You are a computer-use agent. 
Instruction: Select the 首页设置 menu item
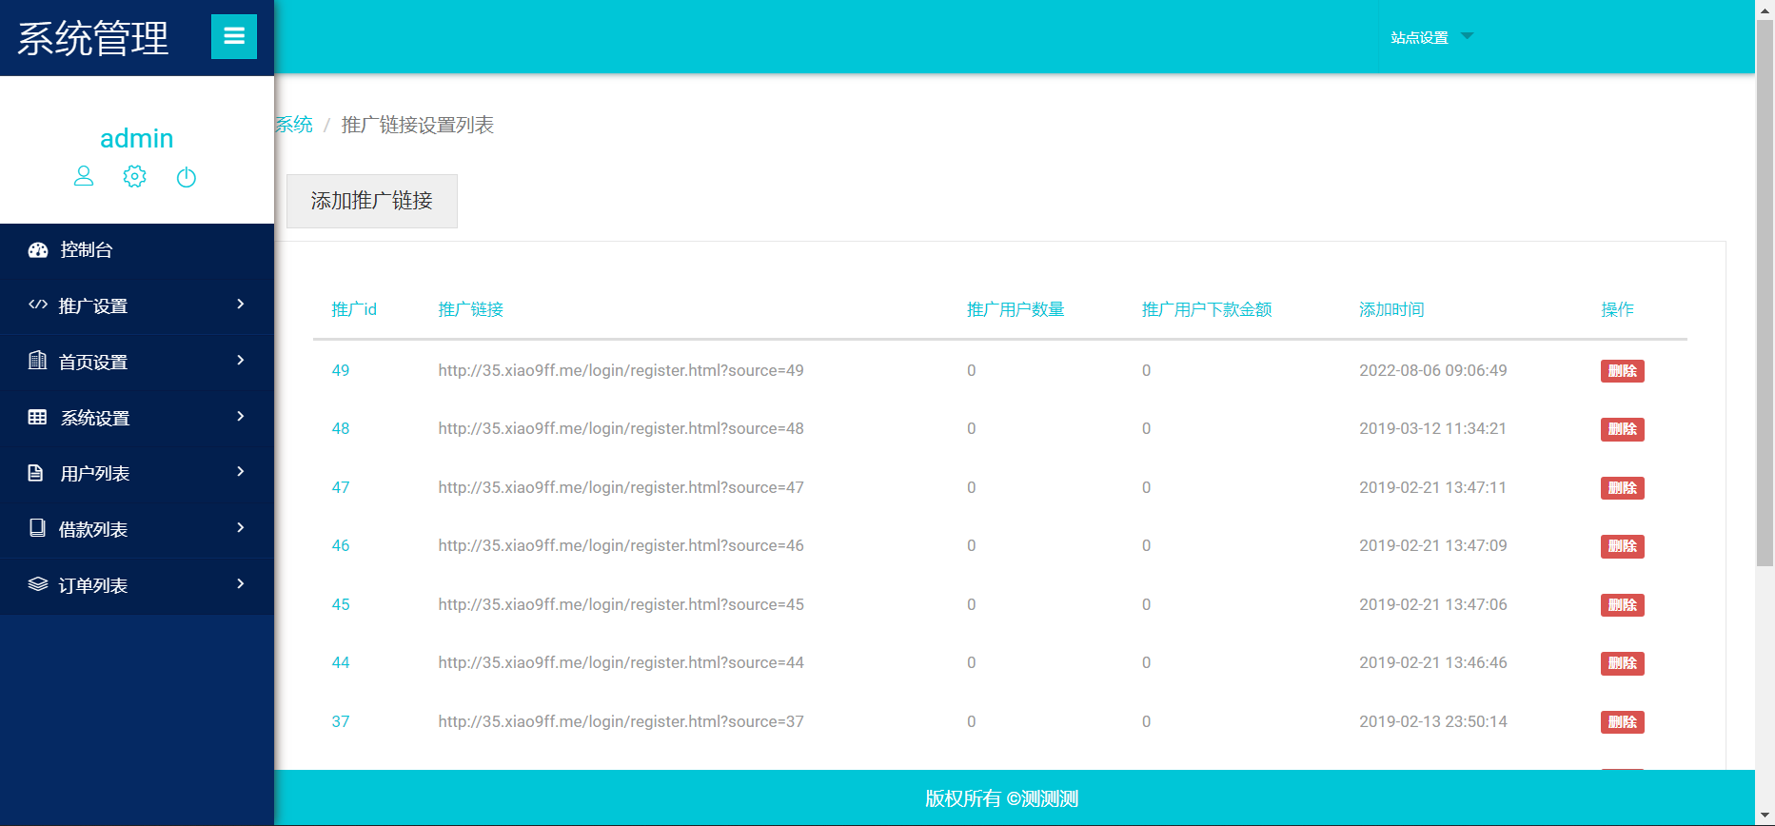(137, 362)
